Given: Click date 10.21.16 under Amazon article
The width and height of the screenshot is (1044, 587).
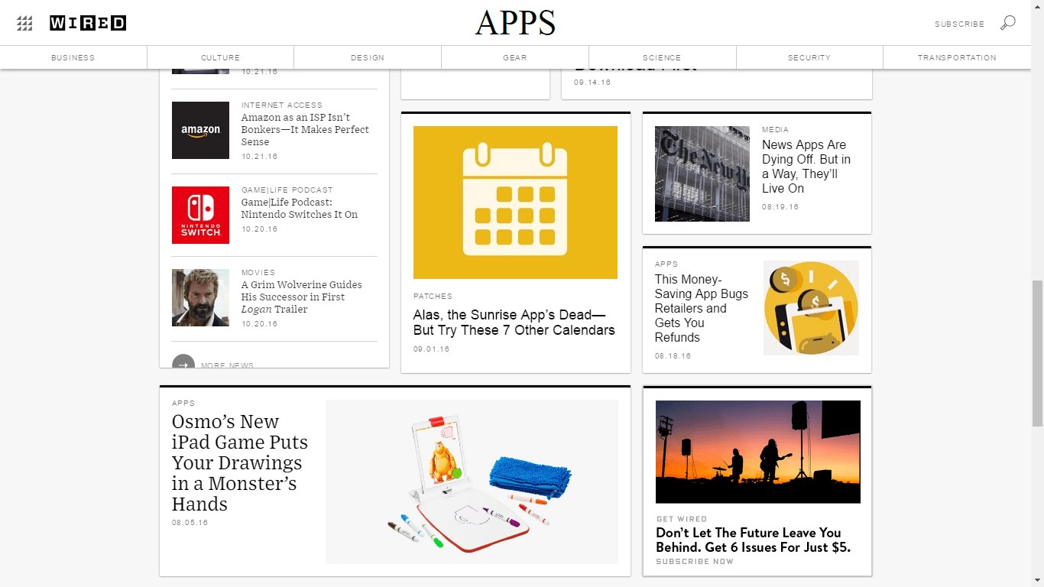Looking at the screenshot, I should click(x=260, y=156).
